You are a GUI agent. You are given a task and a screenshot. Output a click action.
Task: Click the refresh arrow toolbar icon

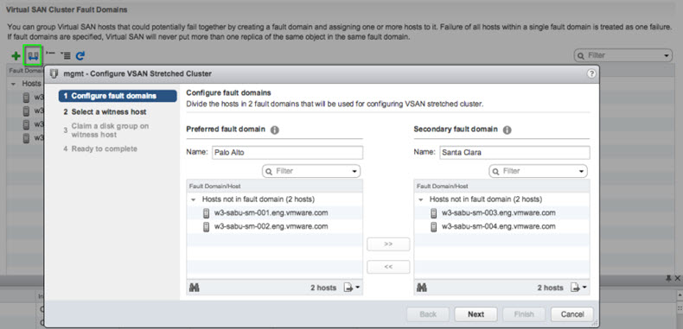tap(80, 56)
